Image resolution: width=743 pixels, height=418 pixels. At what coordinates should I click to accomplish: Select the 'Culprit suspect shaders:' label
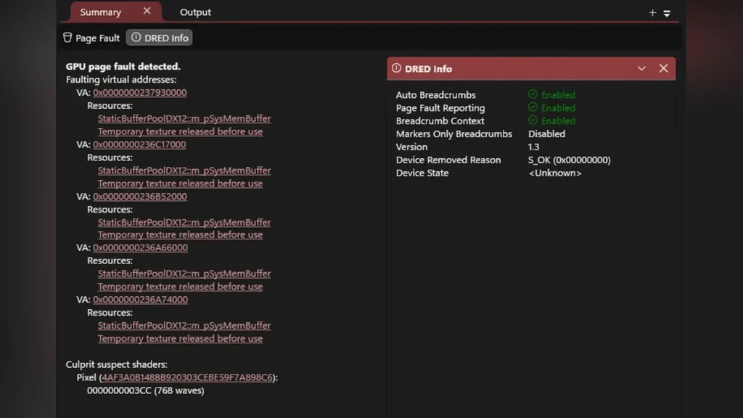point(117,364)
